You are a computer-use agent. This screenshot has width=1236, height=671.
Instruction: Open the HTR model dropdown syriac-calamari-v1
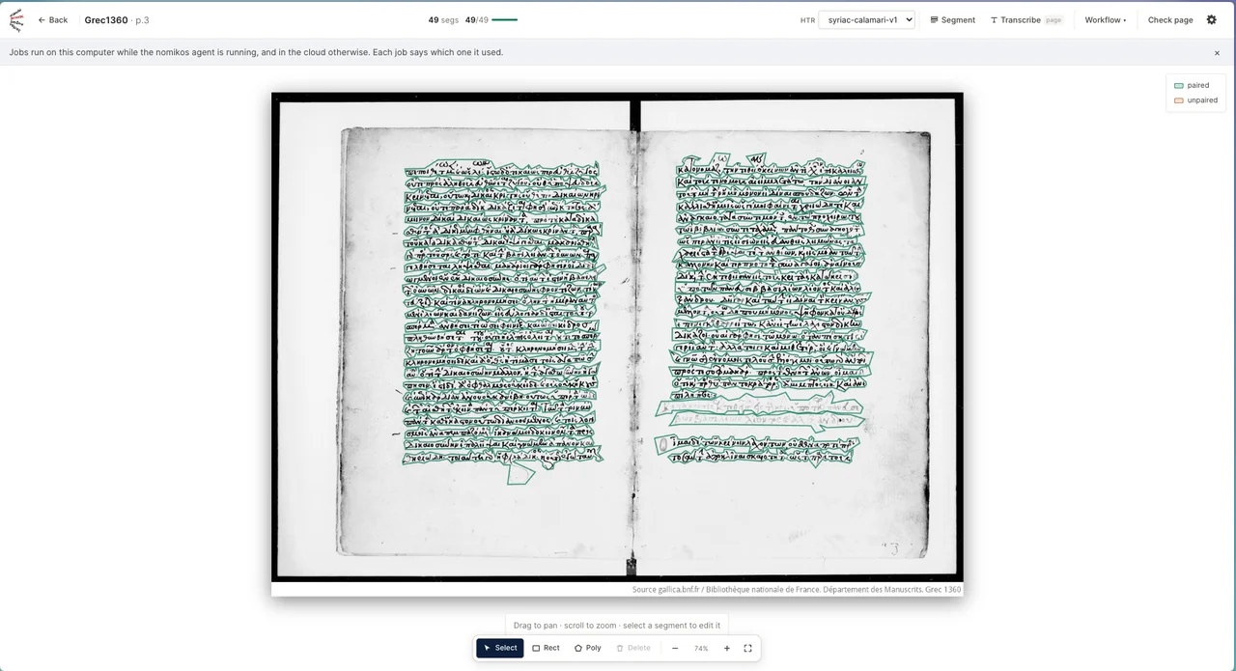click(866, 20)
